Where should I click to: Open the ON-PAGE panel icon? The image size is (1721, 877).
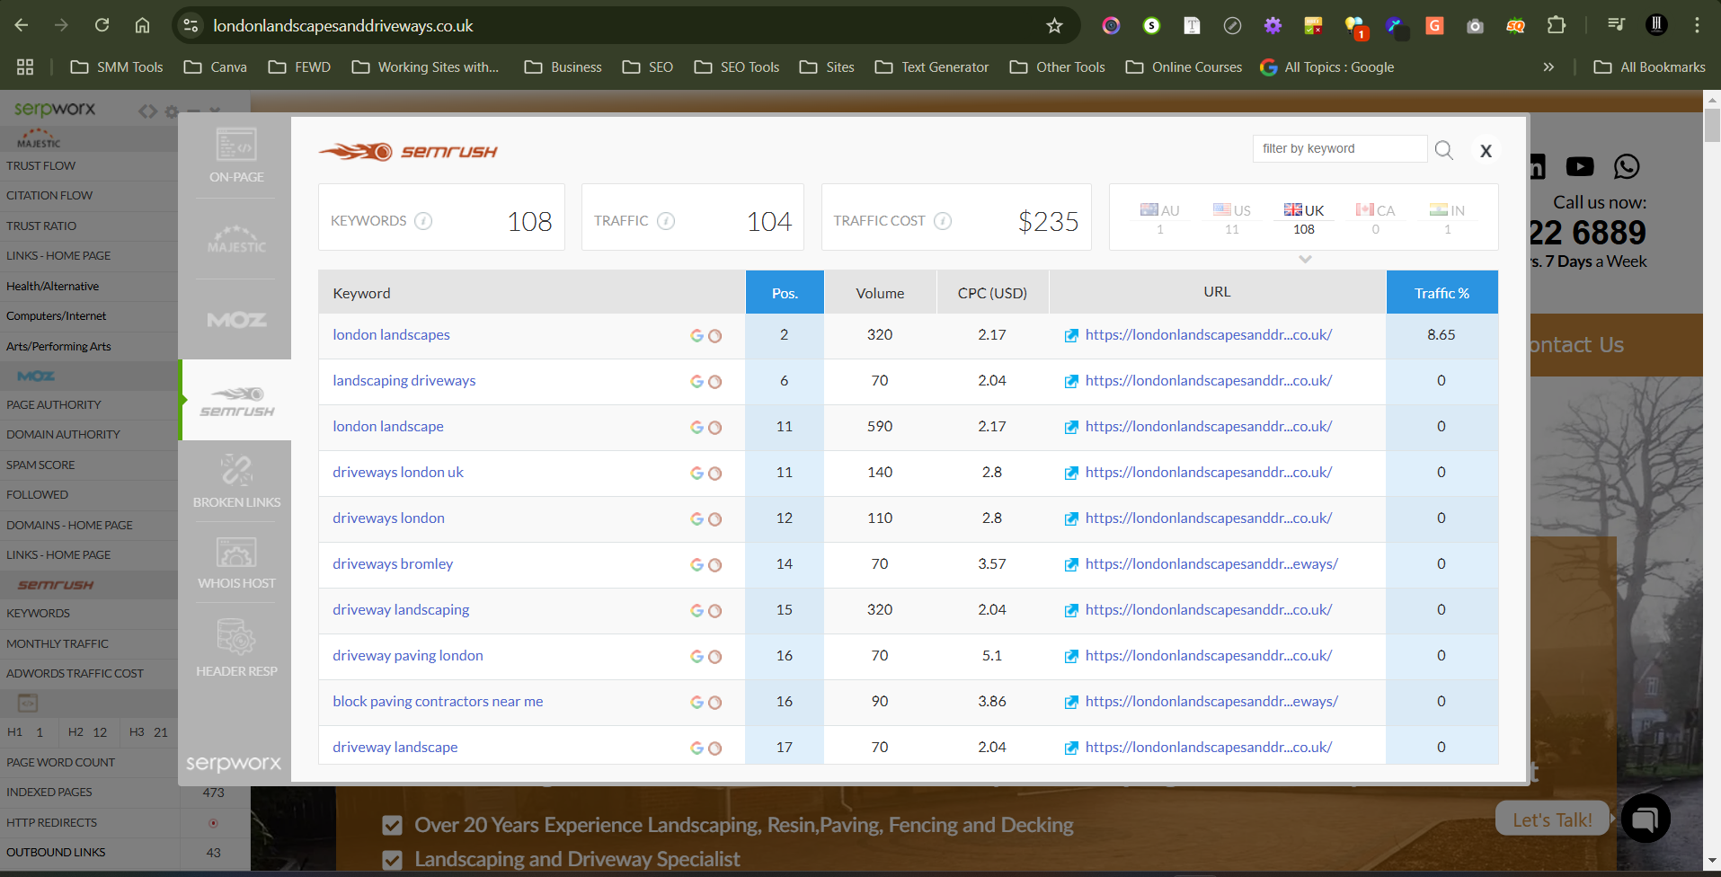click(x=236, y=155)
